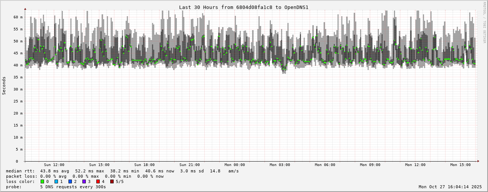The image size is (488, 192).
Task: Click the Mon Oct 27 2025 timestamp
Action: [x=450, y=187]
